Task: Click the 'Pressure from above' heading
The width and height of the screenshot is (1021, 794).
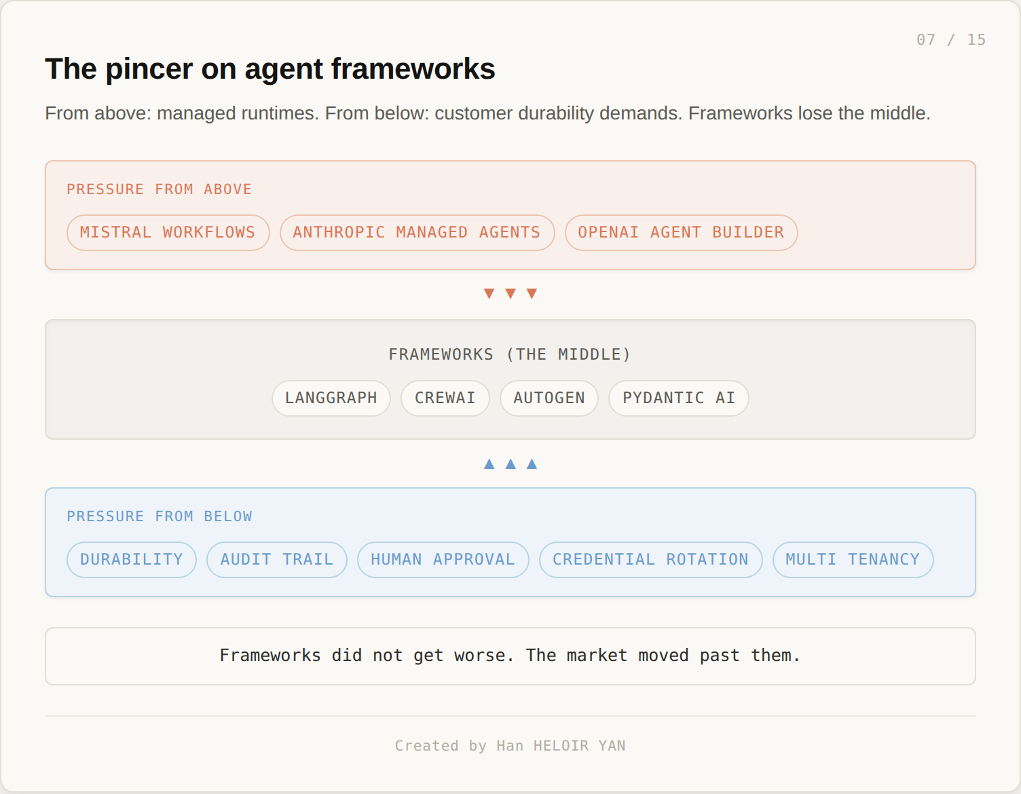Action: [160, 189]
